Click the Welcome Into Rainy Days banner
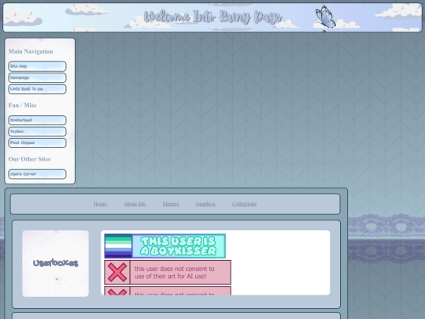The width and height of the screenshot is (425, 319). [x=213, y=17]
